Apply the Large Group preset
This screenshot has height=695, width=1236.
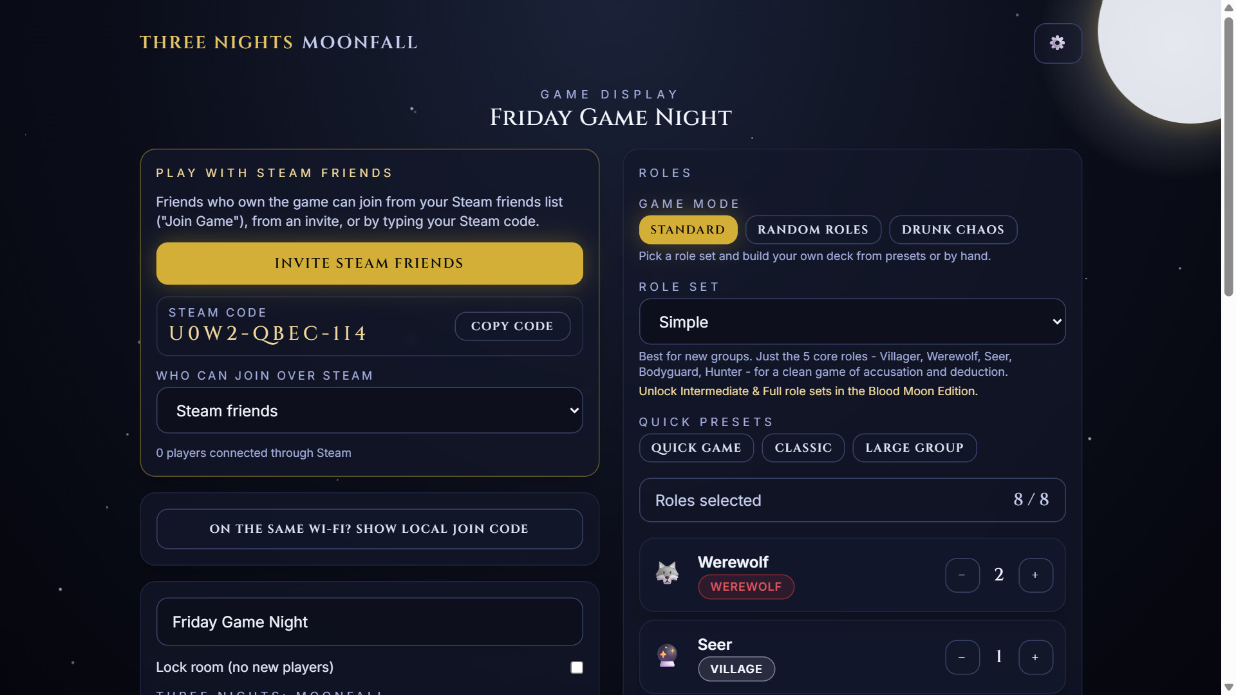coord(914,448)
